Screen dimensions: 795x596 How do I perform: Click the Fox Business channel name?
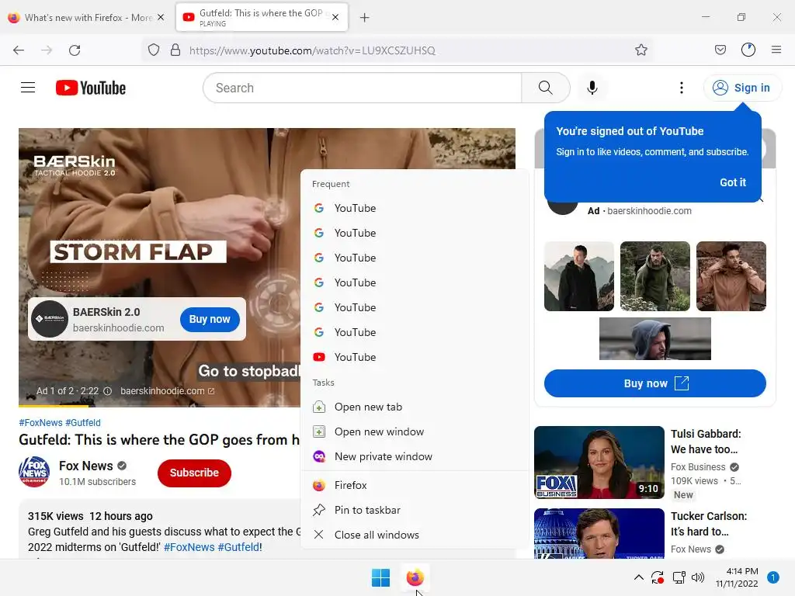coord(698,466)
